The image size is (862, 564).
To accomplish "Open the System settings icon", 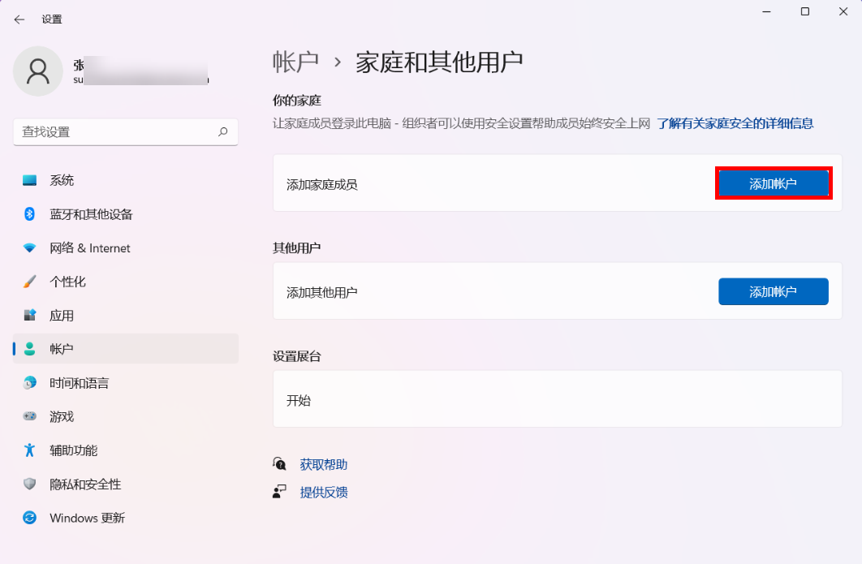I will [x=30, y=180].
